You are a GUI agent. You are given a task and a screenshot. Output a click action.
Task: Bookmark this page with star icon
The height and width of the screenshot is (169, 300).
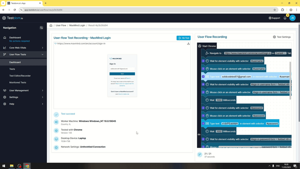pyautogui.click(x=274, y=10)
